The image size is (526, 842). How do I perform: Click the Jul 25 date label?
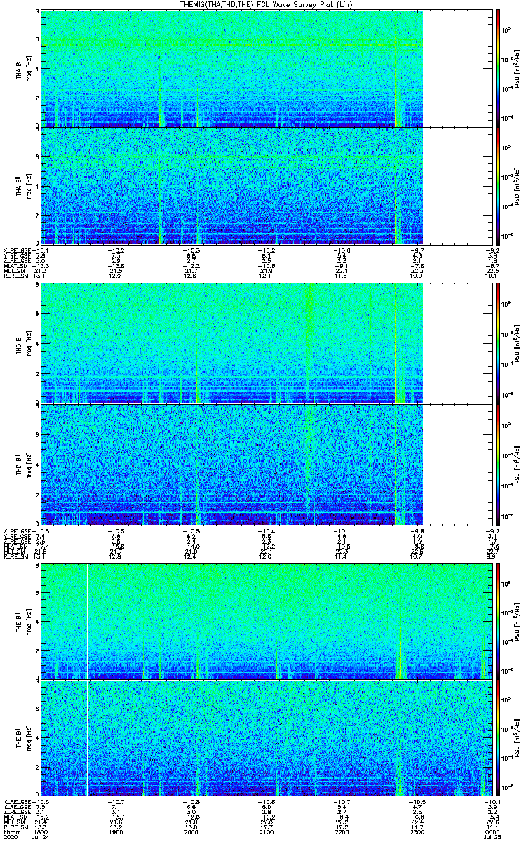[493, 838]
